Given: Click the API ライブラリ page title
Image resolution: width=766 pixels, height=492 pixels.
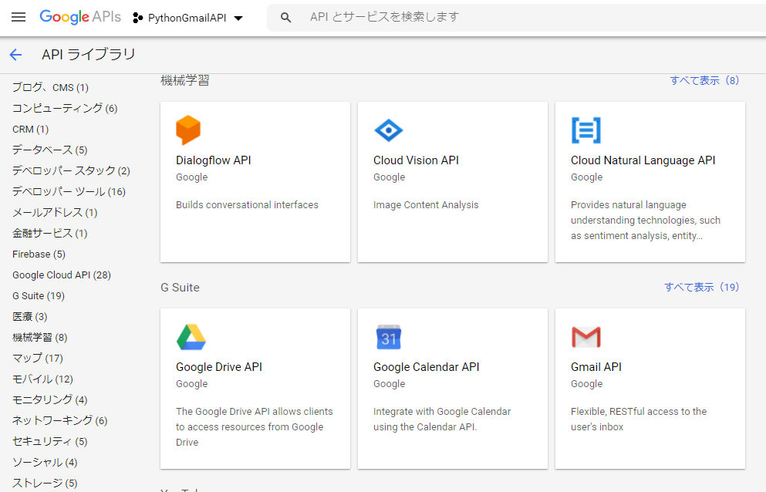Looking at the screenshot, I should point(89,54).
